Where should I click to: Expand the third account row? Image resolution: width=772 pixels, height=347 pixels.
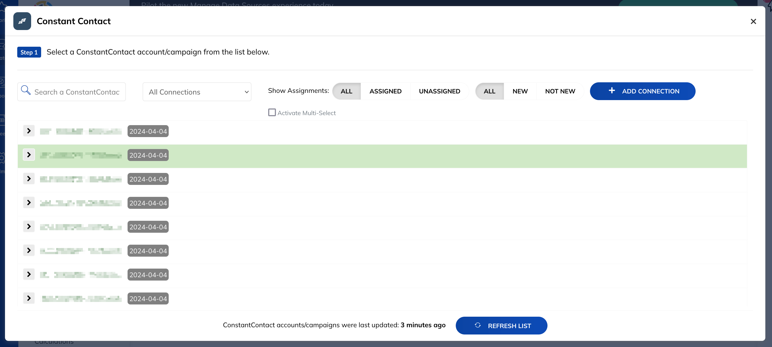click(29, 179)
